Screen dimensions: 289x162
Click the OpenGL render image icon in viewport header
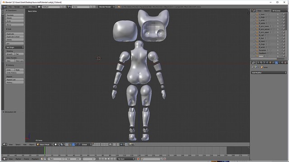pos(130,144)
